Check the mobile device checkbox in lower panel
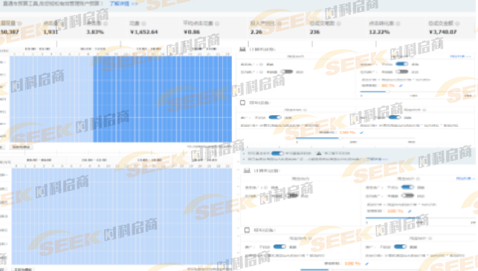Image resolution: width=478 pixels, height=271 pixels. (x=247, y=230)
